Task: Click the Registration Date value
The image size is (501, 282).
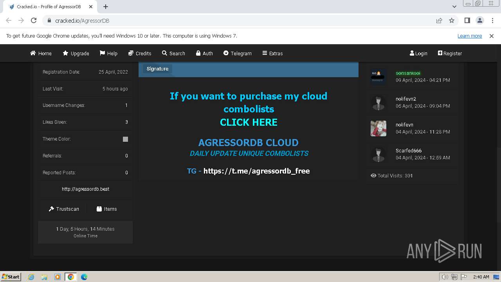Action: (x=113, y=72)
